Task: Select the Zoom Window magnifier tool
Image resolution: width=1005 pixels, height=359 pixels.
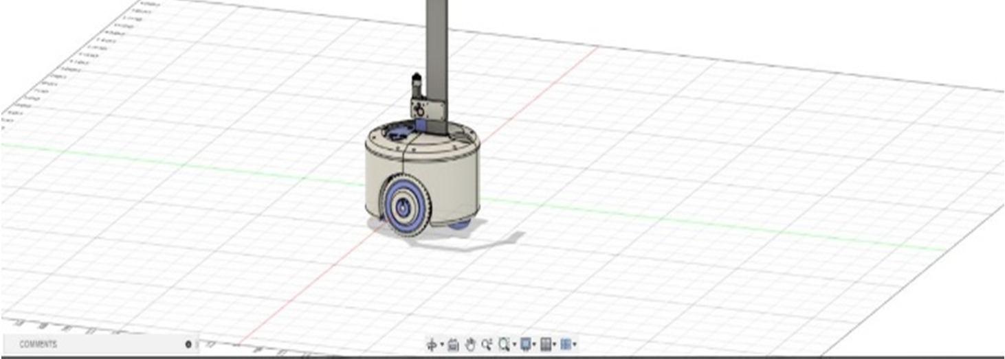Action: pos(505,345)
